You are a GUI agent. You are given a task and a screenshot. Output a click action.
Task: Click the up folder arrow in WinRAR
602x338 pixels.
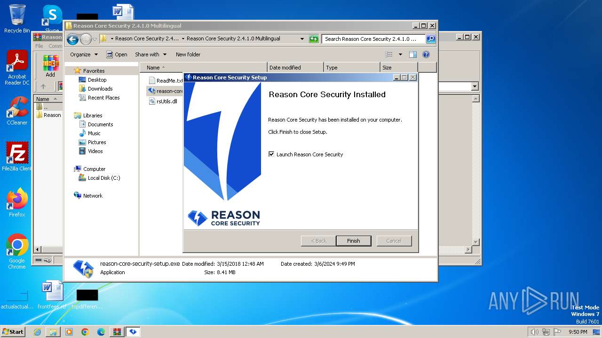[43, 86]
